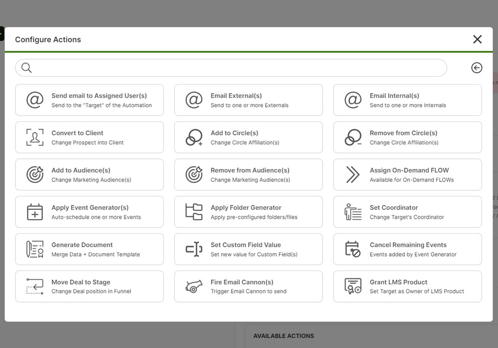498x348 pixels.
Task: Click "Trigger Email Cannon to send" text
Action: tap(249, 291)
